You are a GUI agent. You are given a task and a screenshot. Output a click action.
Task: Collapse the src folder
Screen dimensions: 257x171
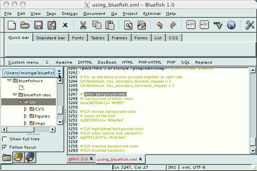(x=20, y=102)
